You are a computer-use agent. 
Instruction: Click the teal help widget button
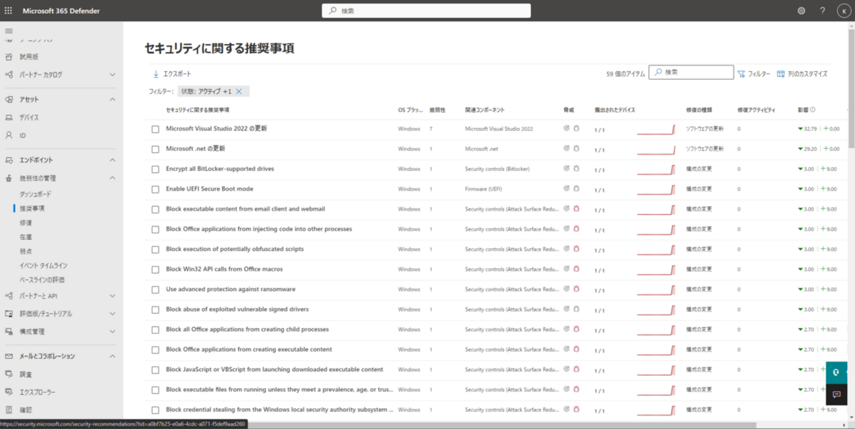click(x=837, y=372)
